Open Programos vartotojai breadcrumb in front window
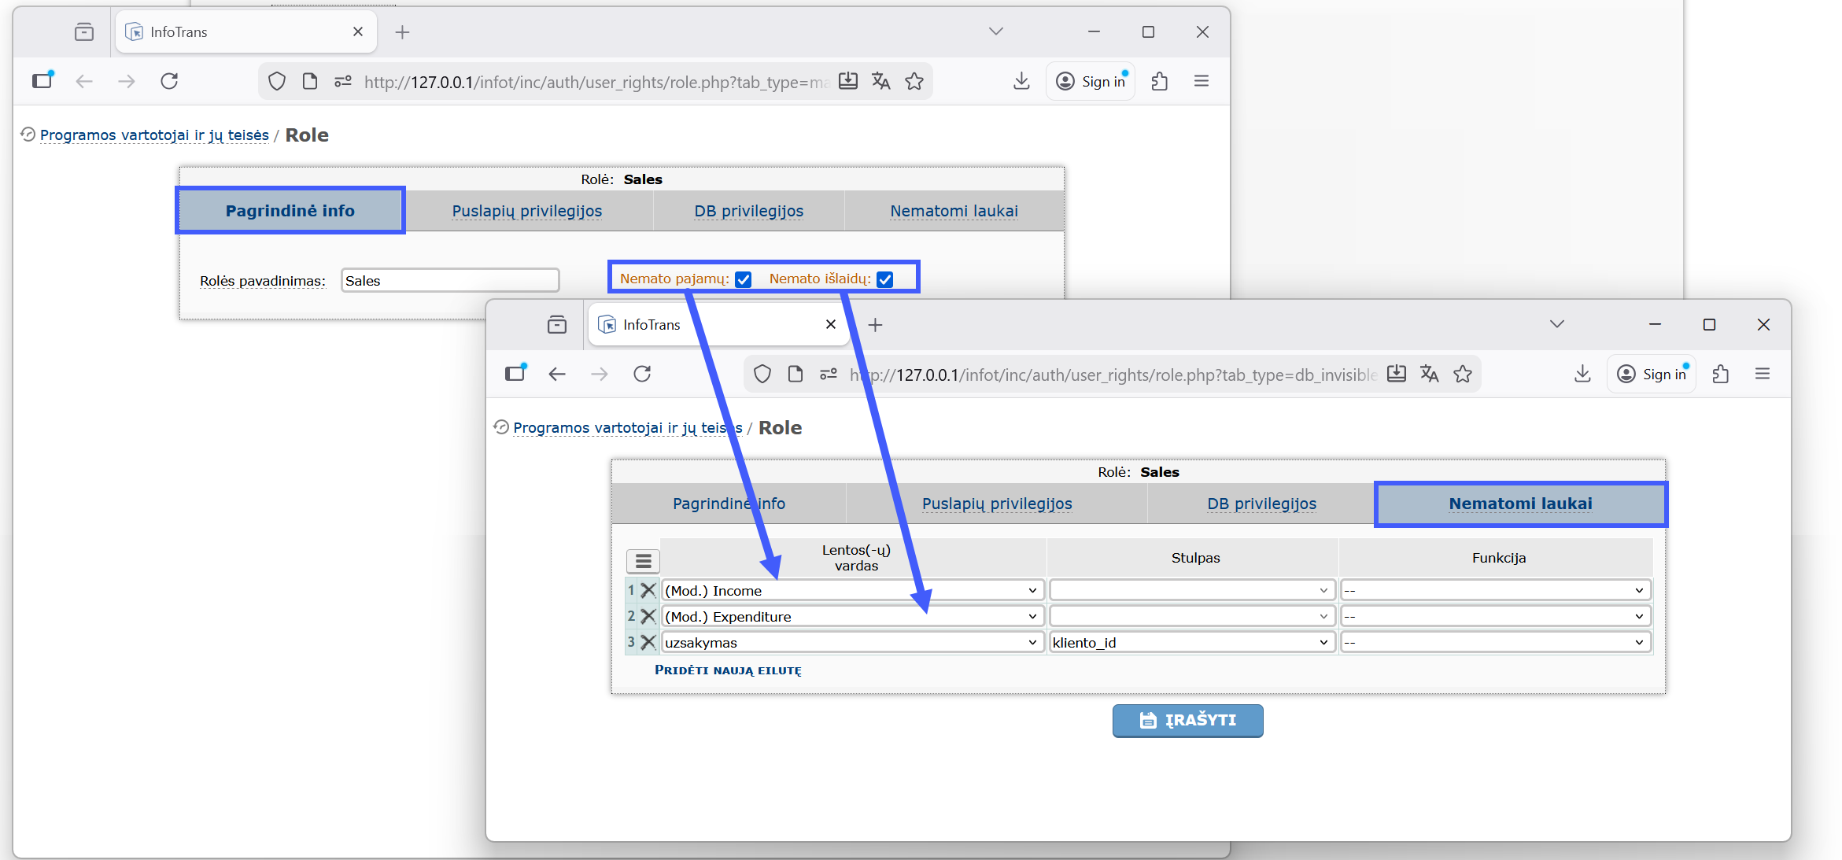1842x860 pixels. [628, 428]
